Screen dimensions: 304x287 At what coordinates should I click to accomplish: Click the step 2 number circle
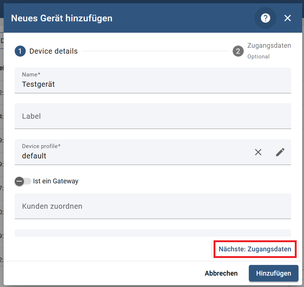click(x=238, y=51)
